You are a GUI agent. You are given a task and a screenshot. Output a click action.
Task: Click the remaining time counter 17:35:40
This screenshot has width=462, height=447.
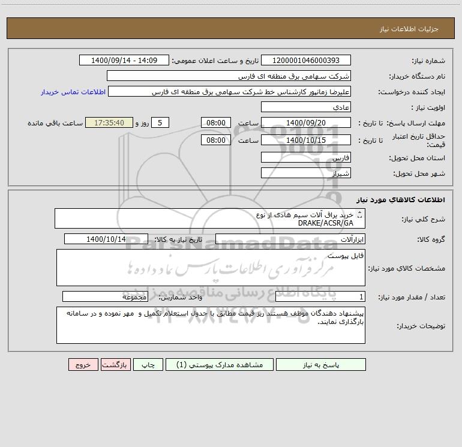click(109, 122)
